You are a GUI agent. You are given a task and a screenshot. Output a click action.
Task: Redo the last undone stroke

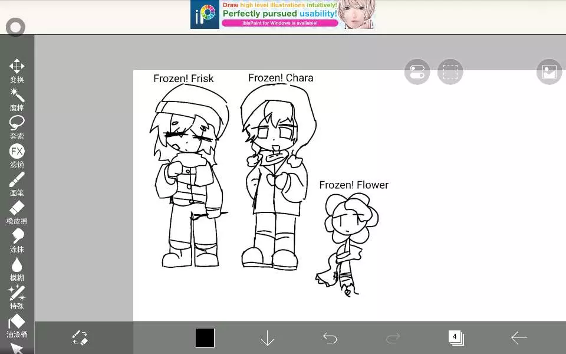(x=393, y=338)
